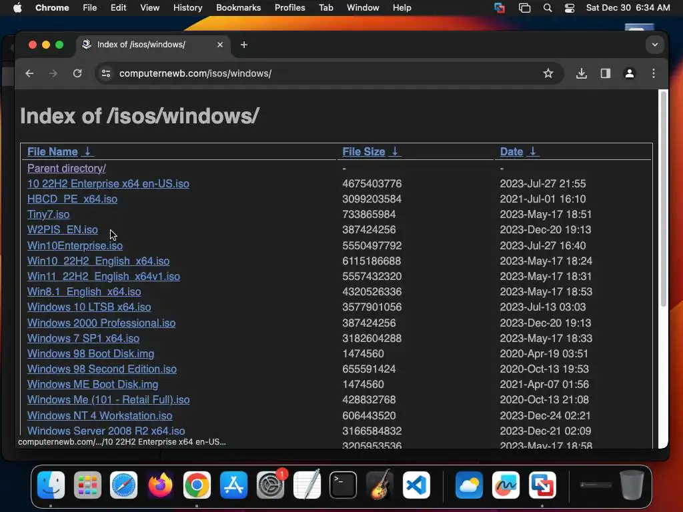The image size is (683, 512).
Task: Launch Safari from the Dock
Action: pos(123,485)
